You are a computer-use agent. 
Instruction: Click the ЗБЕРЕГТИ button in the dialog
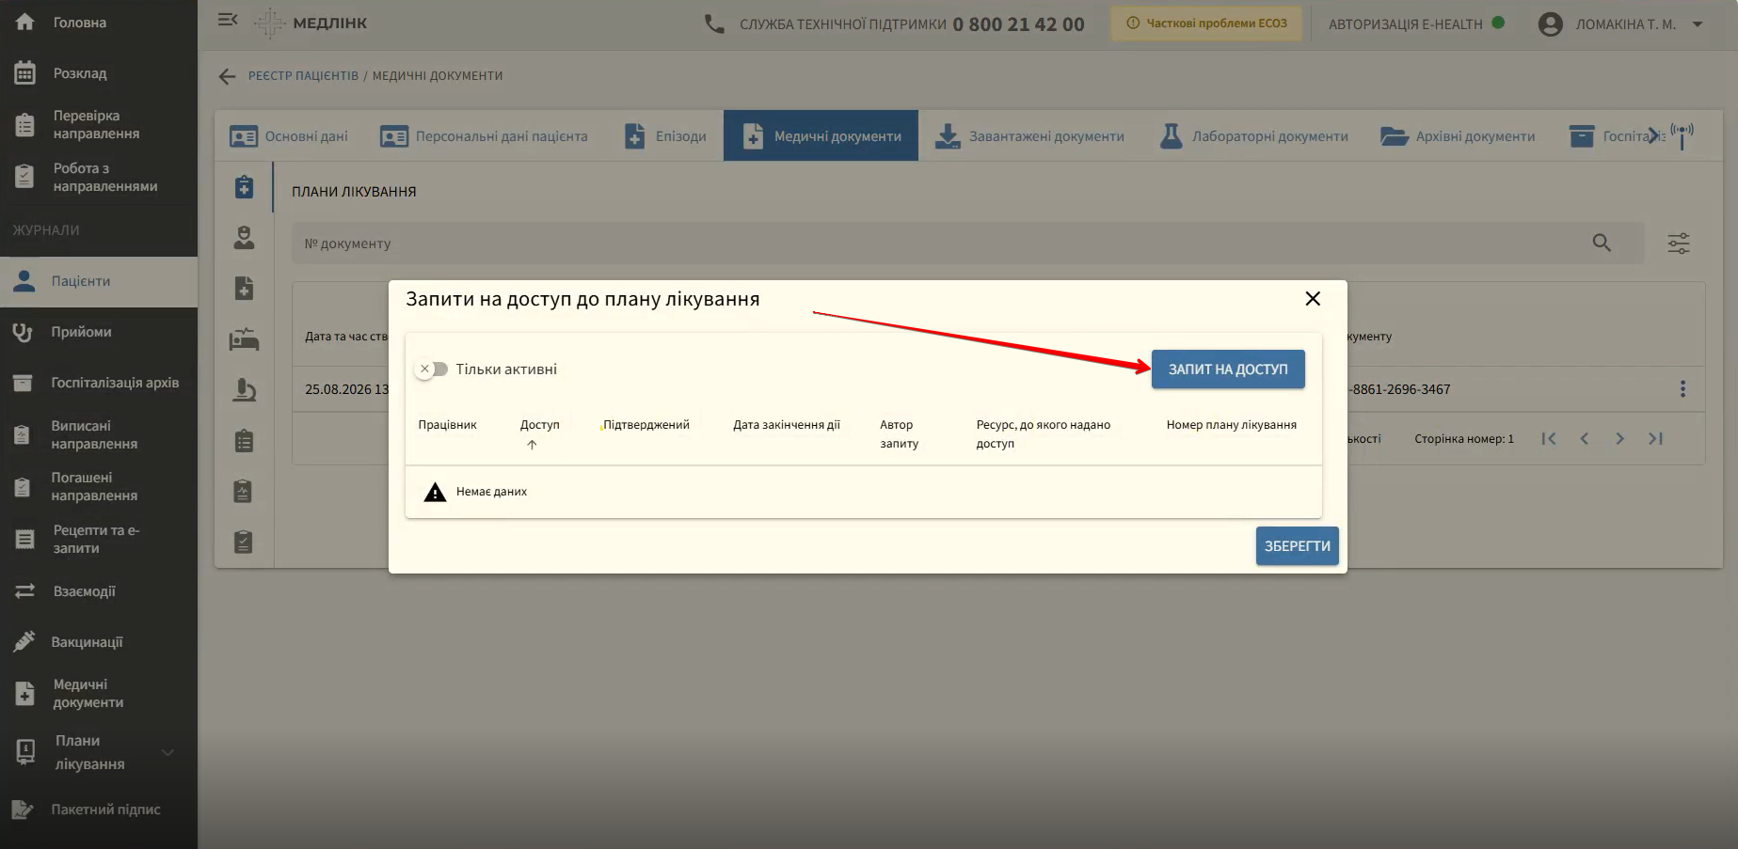coord(1297,546)
